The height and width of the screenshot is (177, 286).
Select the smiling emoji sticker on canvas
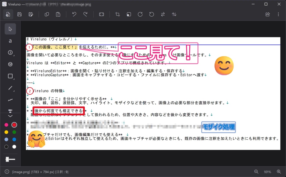click(x=224, y=66)
